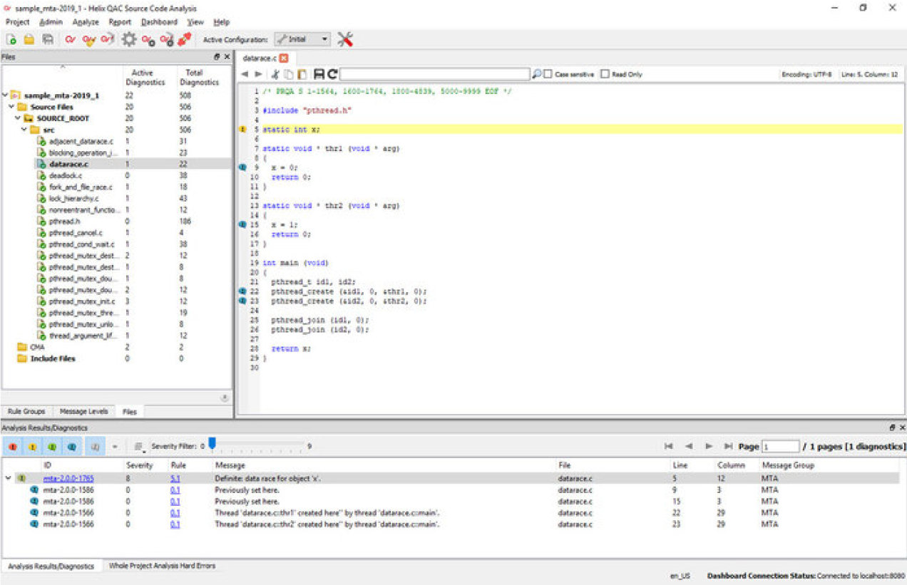Switch to the Message Levels tab
Viewport: 907px width, 585px height.
click(84, 412)
